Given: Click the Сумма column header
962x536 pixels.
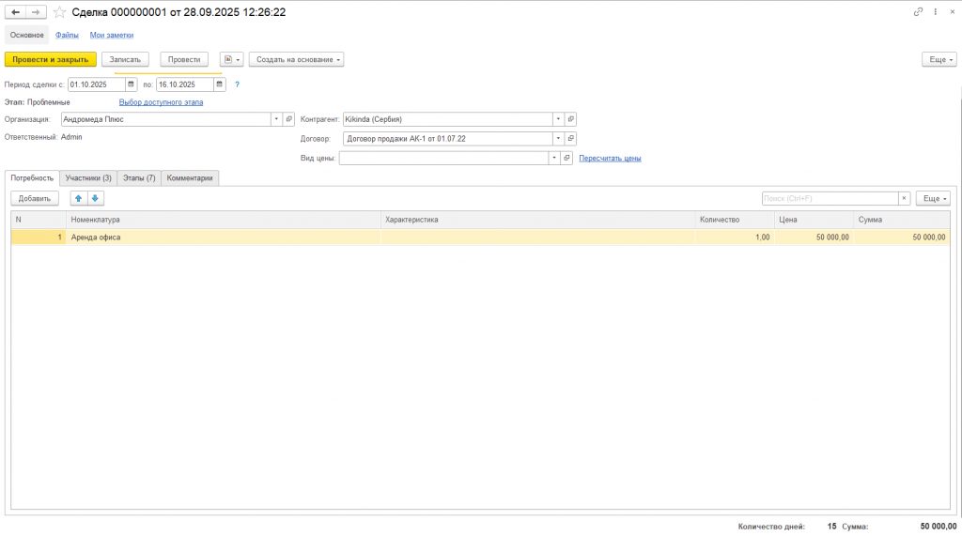Looking at the screenshot, I should 901,220.
